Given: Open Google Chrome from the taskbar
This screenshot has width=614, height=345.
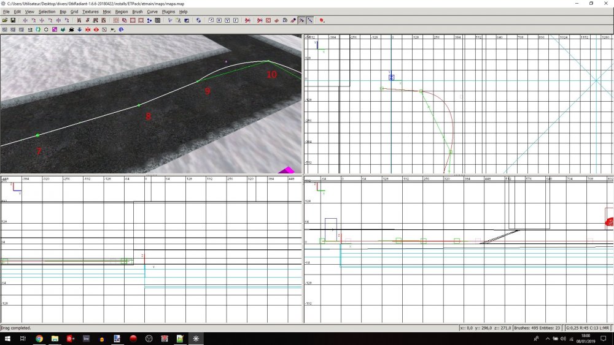Looking at the screenshot, I should click(39, 338).
